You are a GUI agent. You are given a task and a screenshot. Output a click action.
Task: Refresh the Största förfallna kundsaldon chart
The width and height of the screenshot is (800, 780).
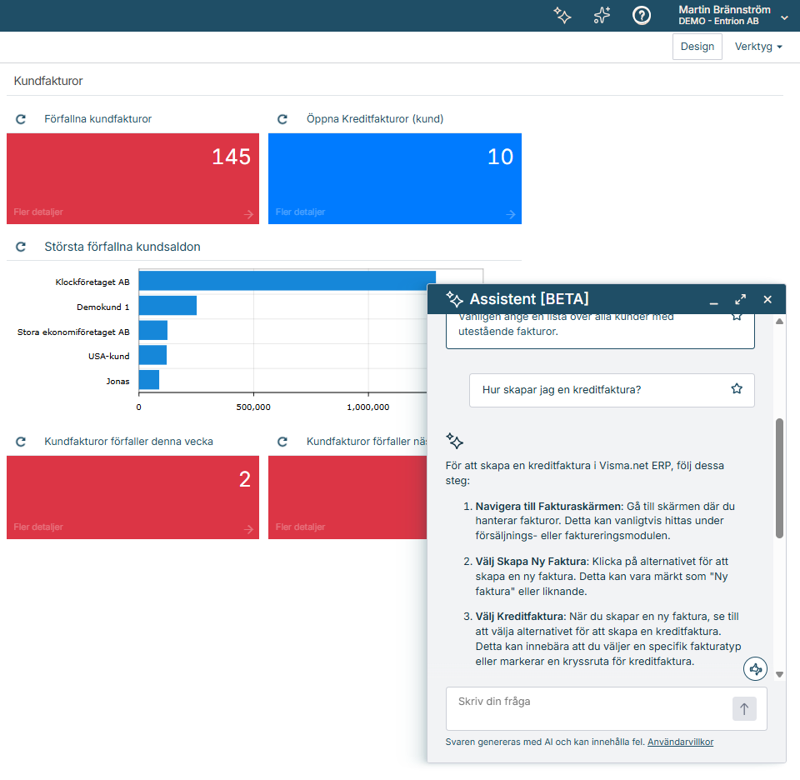coord(21,247)
